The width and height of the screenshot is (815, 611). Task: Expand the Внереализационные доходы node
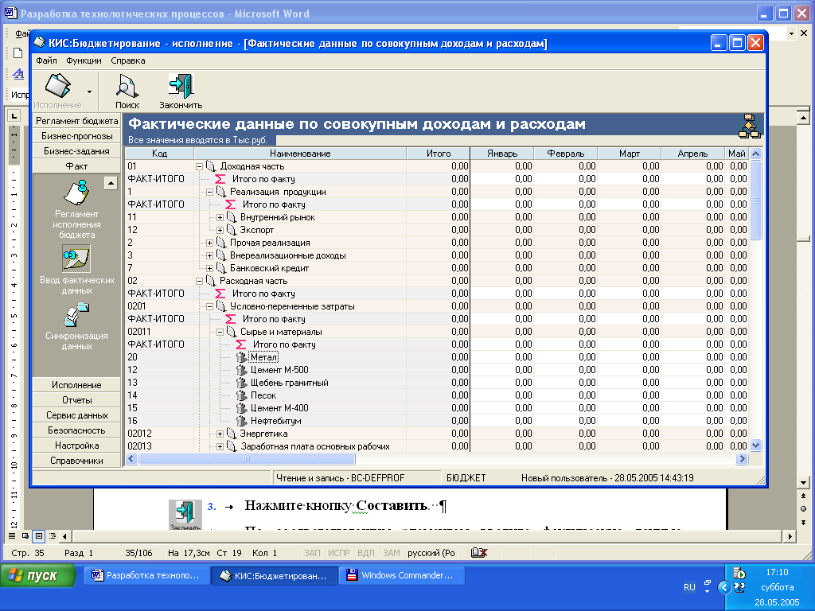pyautogui.click(x=209, y=255)
